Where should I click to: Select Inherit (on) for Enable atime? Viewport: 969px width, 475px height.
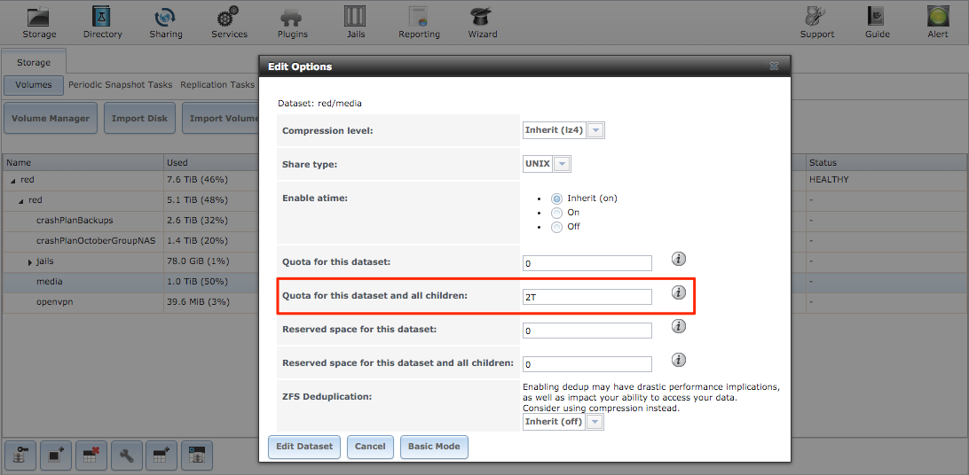tap(556, 199)
